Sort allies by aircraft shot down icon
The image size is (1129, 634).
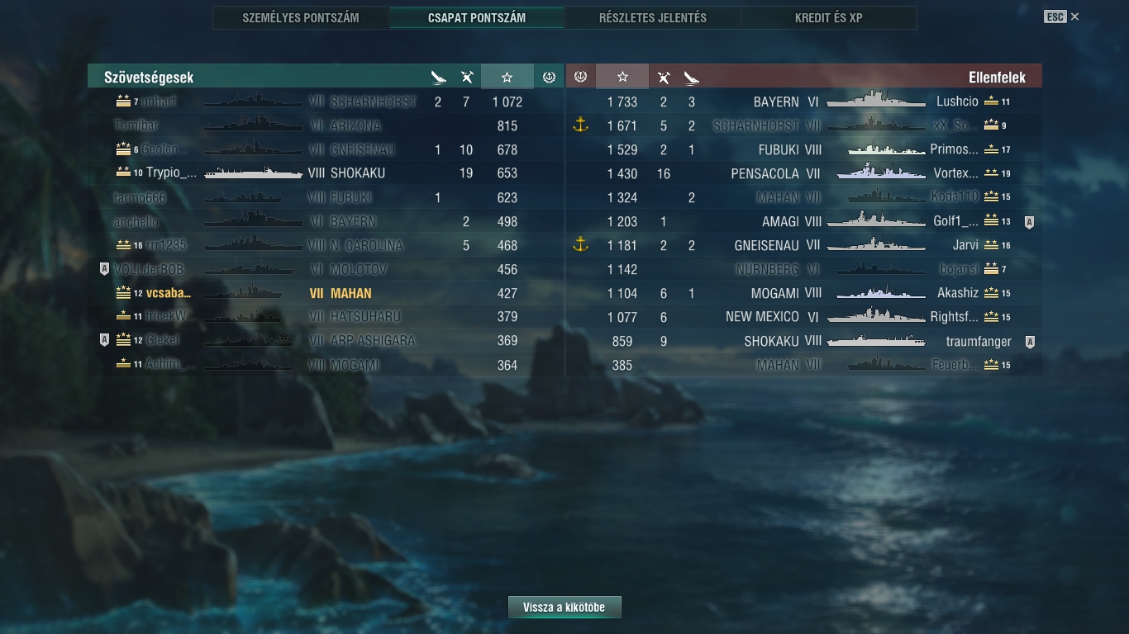click(x=467, y=78)
